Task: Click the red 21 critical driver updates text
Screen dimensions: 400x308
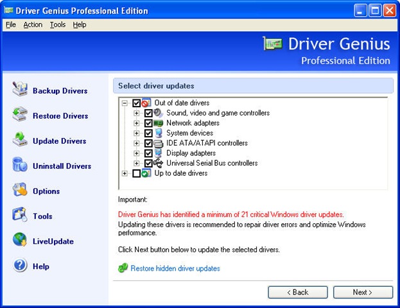Action: coord(231,214)
